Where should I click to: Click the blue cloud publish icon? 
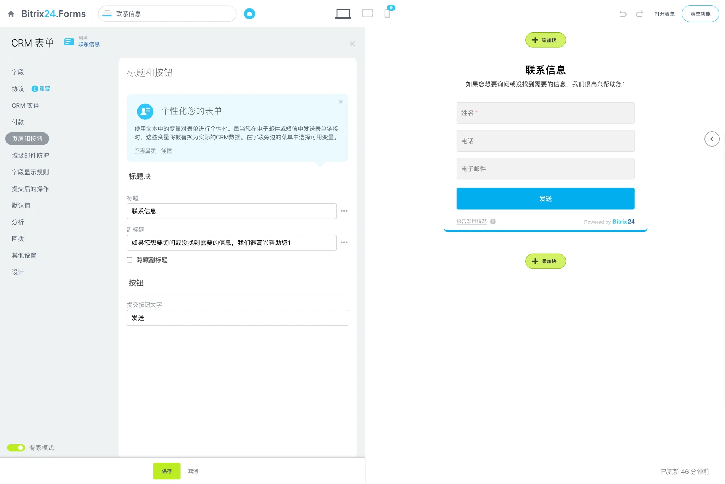click(249, 14)
